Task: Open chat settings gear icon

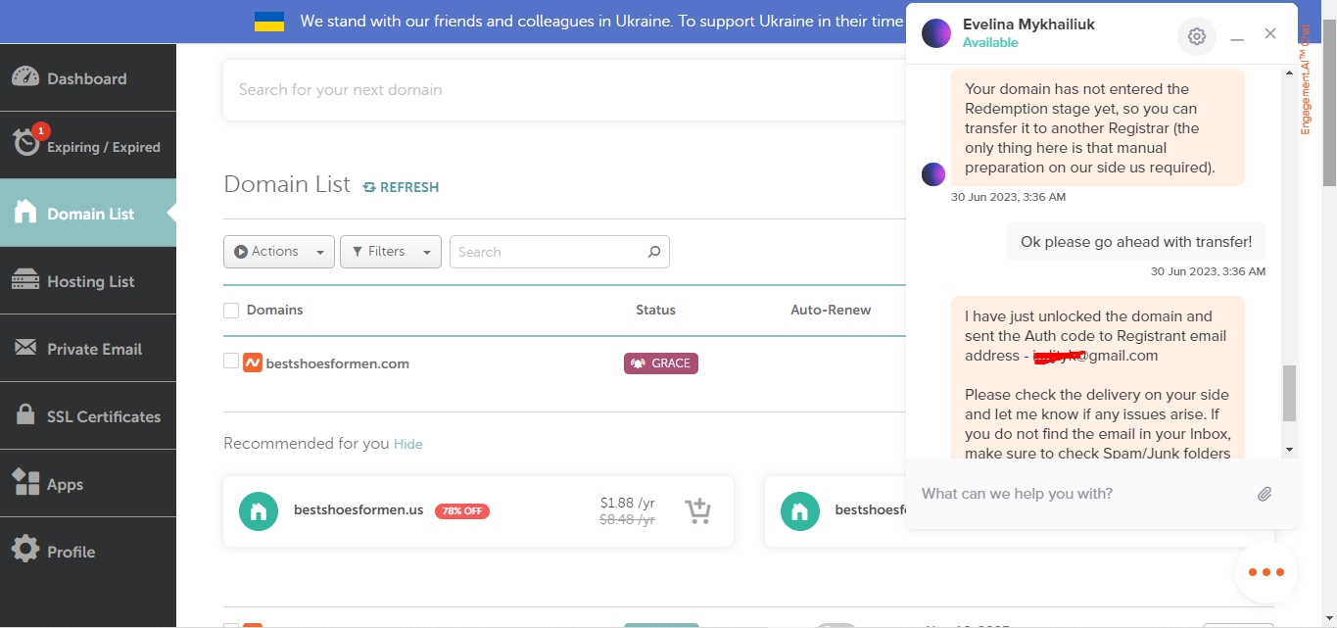Action: (x=1196, y=37)
